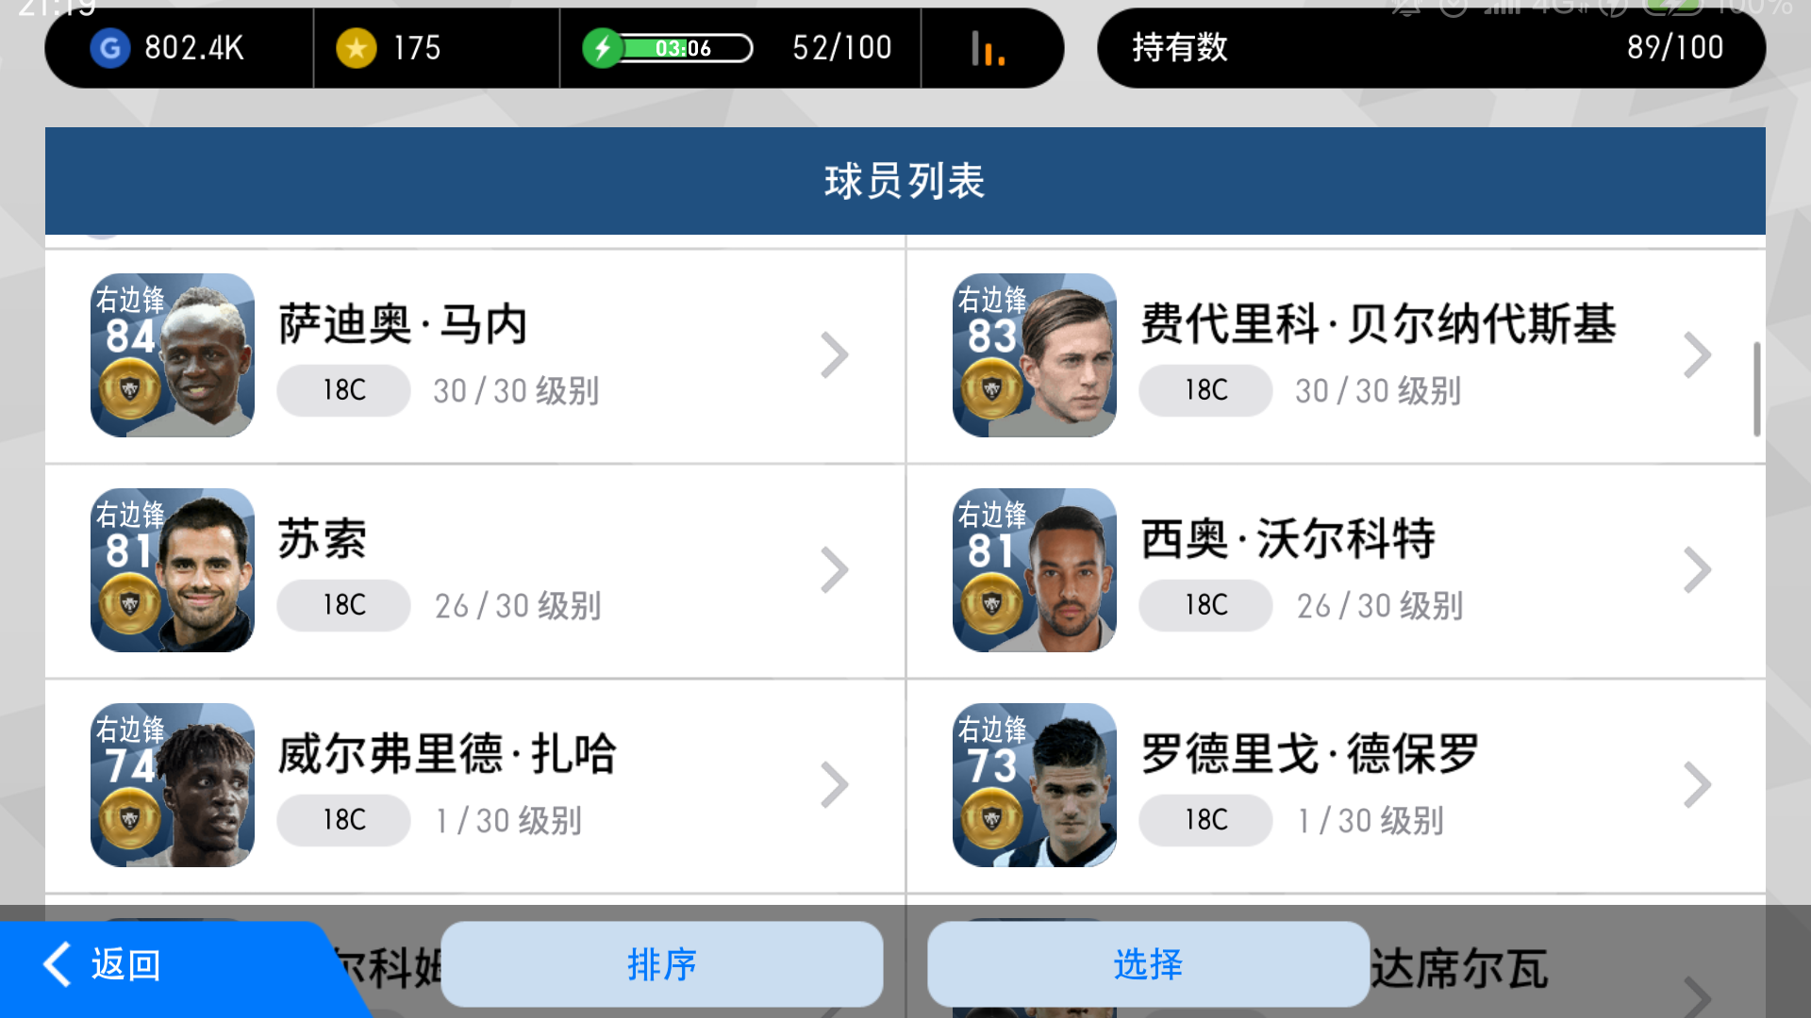Tap the 03:06 energy progress bar
The height and width of the screenshot is (1018, 1811).
click(x=686, y=48)
